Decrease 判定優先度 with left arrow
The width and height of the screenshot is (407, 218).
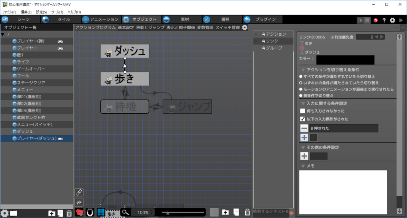(376, 37)
